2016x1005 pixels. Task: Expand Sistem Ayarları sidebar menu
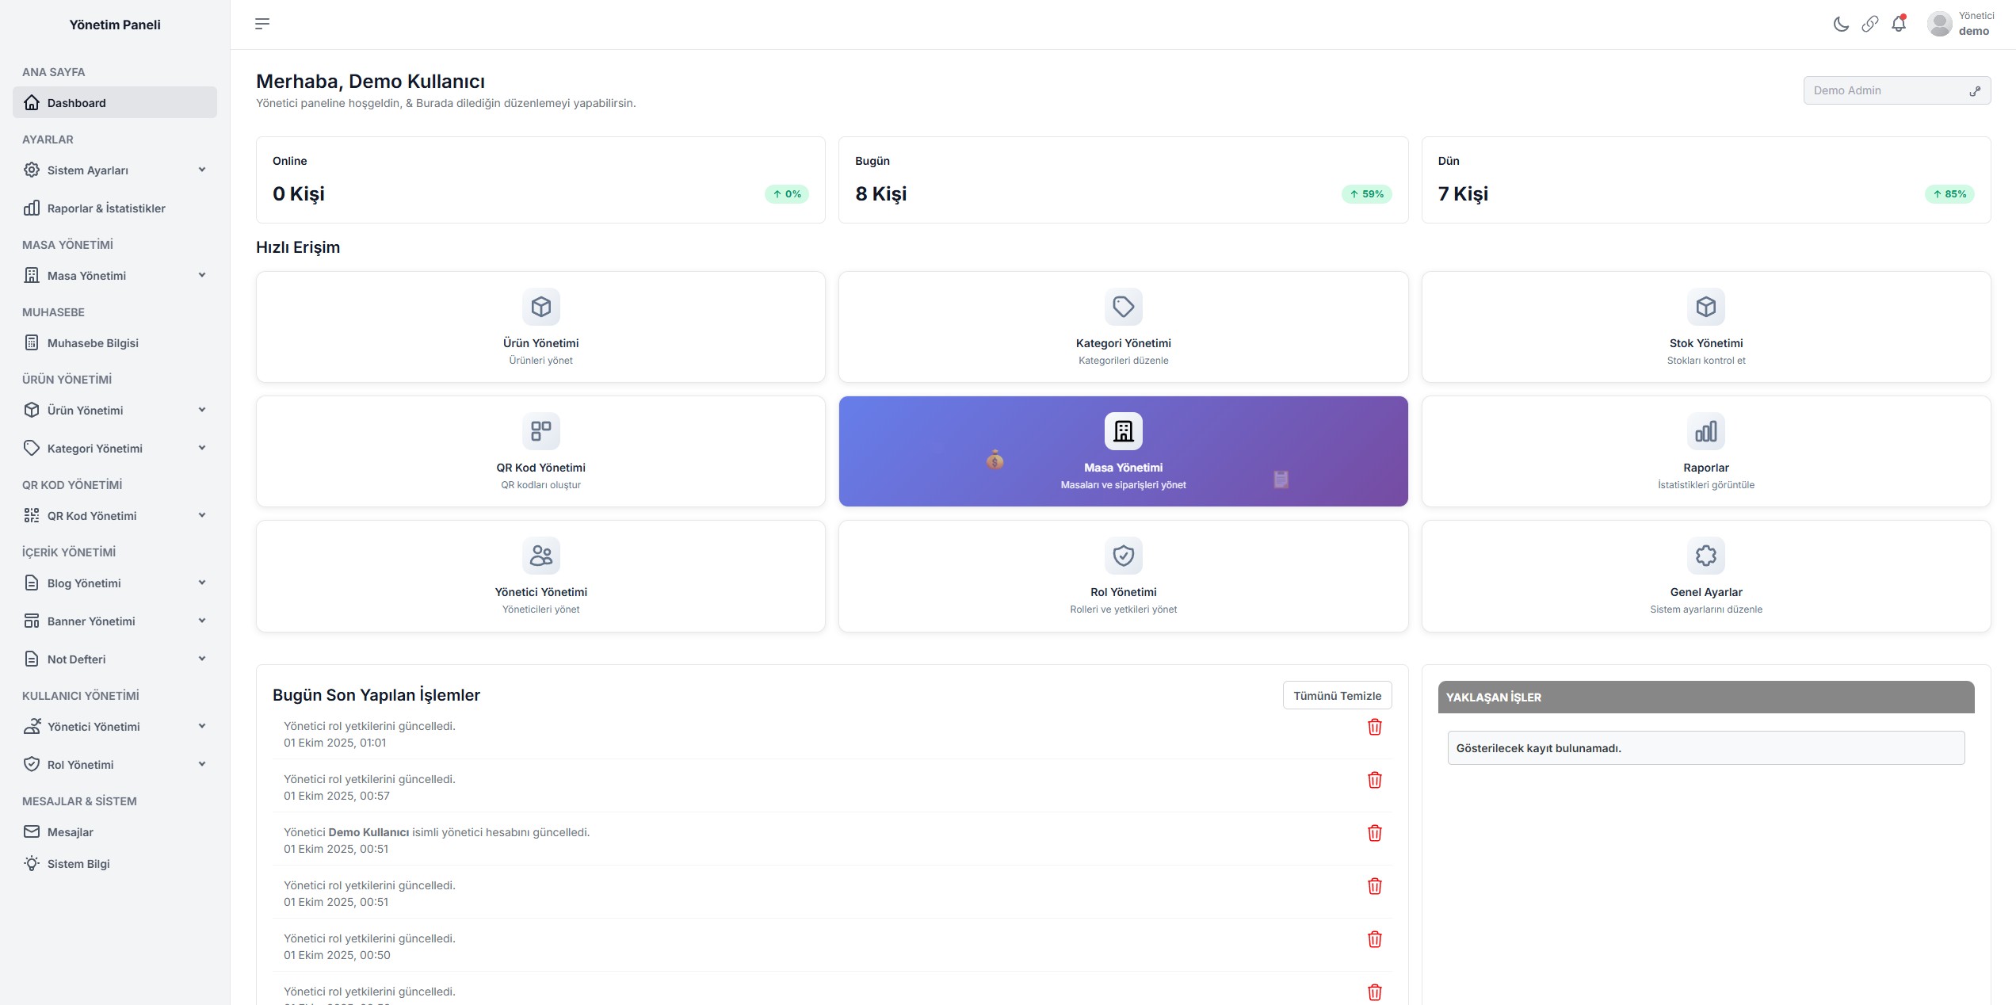(x=115, y=170)
